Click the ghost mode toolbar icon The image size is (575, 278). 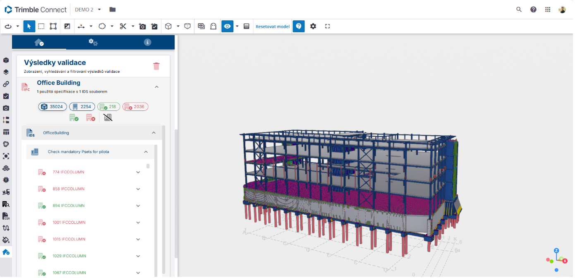(x=213, y=26)
